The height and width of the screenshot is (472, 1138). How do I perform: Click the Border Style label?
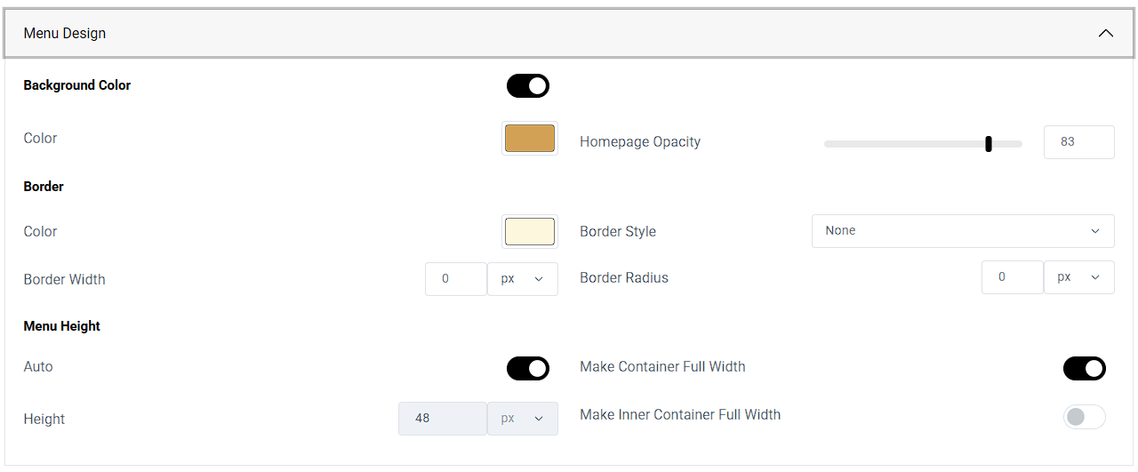point(618,232)
